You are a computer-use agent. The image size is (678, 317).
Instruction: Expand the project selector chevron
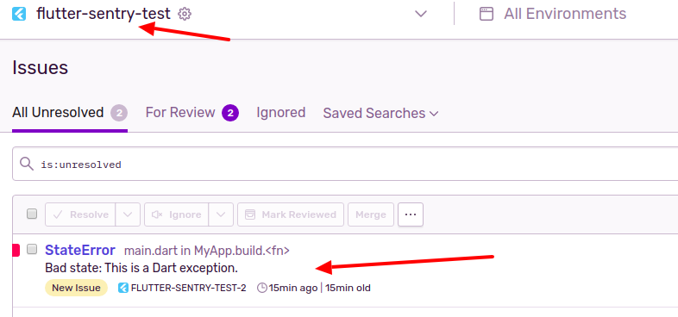(x=421, y=14)
